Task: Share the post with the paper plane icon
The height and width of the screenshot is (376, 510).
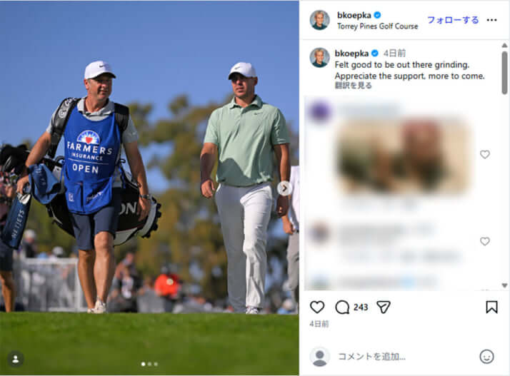Action: point(384,307)
